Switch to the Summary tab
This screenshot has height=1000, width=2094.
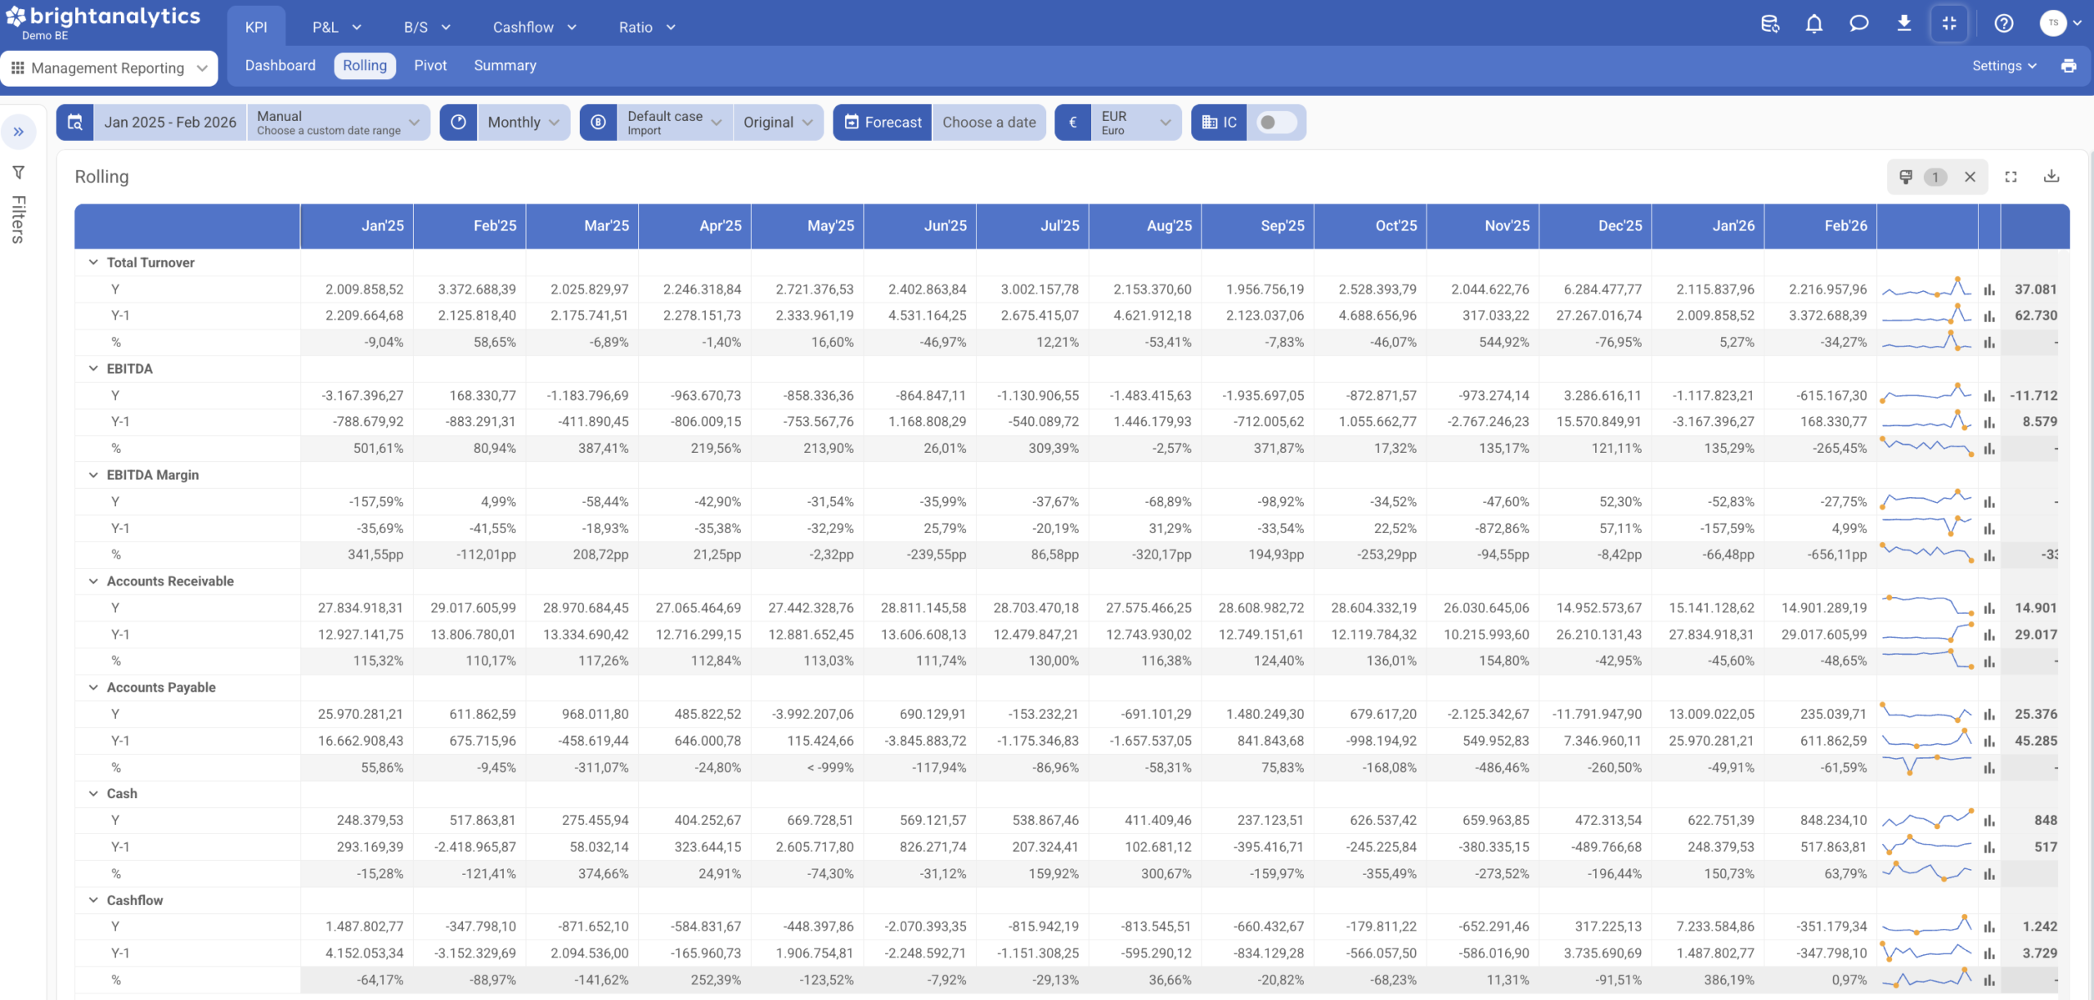pyautogui.click(x=505, y=65)
